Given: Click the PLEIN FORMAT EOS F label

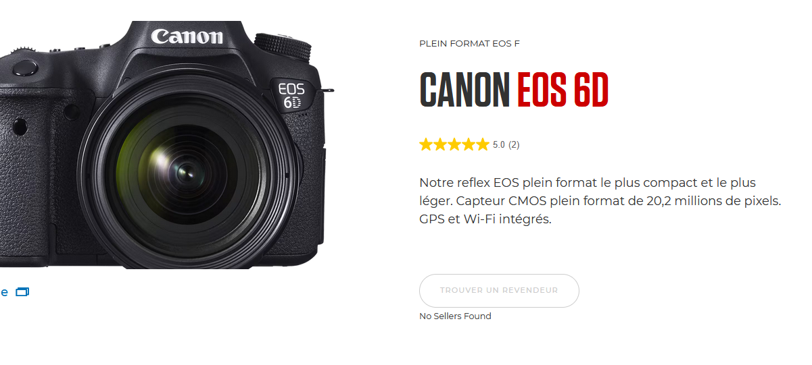Looking at the screenshot, I should [x=469, y=44].
